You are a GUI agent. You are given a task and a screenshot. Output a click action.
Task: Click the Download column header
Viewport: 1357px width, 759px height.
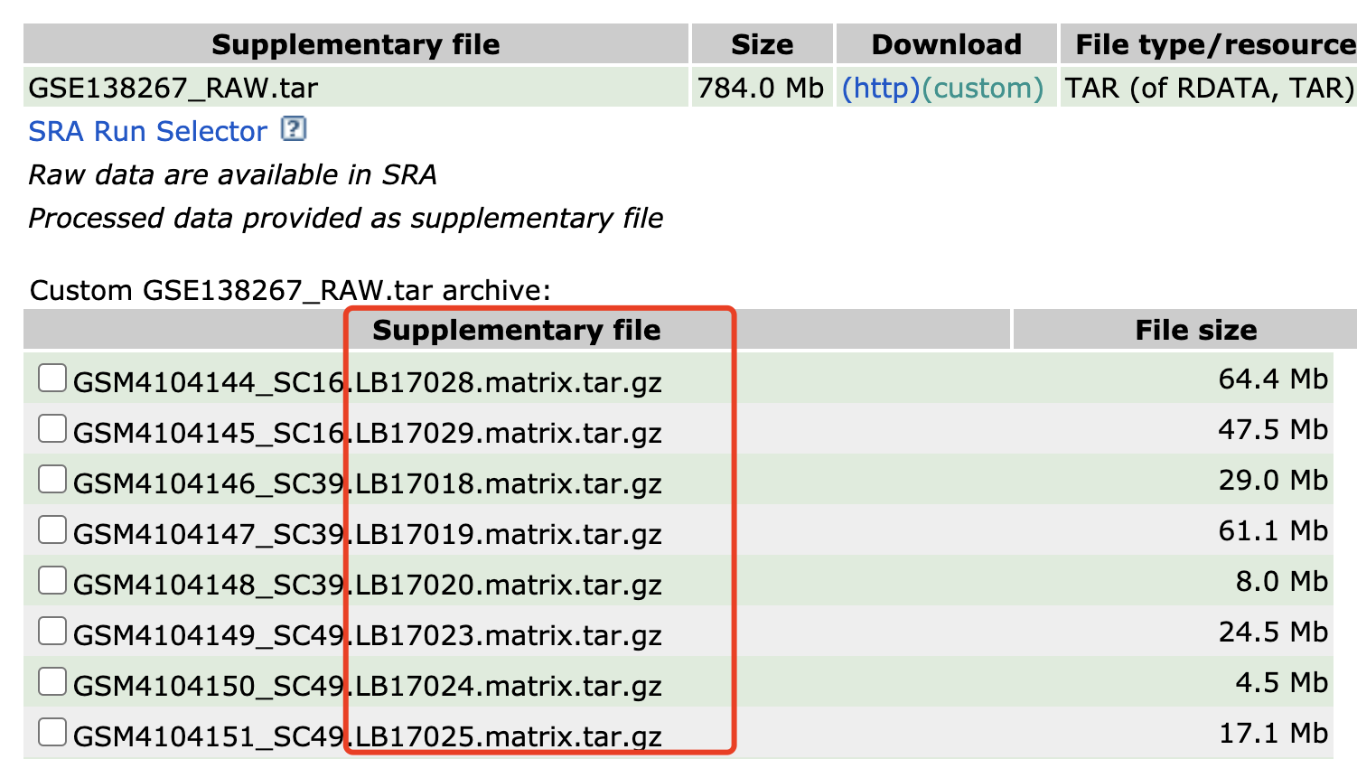coord(946,45)
